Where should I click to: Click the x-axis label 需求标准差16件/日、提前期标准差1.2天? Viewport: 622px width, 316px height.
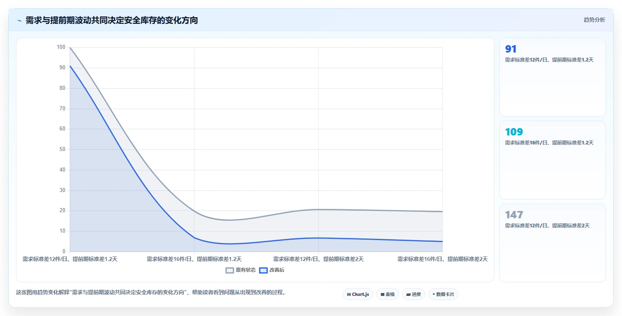tap(194, 259)
